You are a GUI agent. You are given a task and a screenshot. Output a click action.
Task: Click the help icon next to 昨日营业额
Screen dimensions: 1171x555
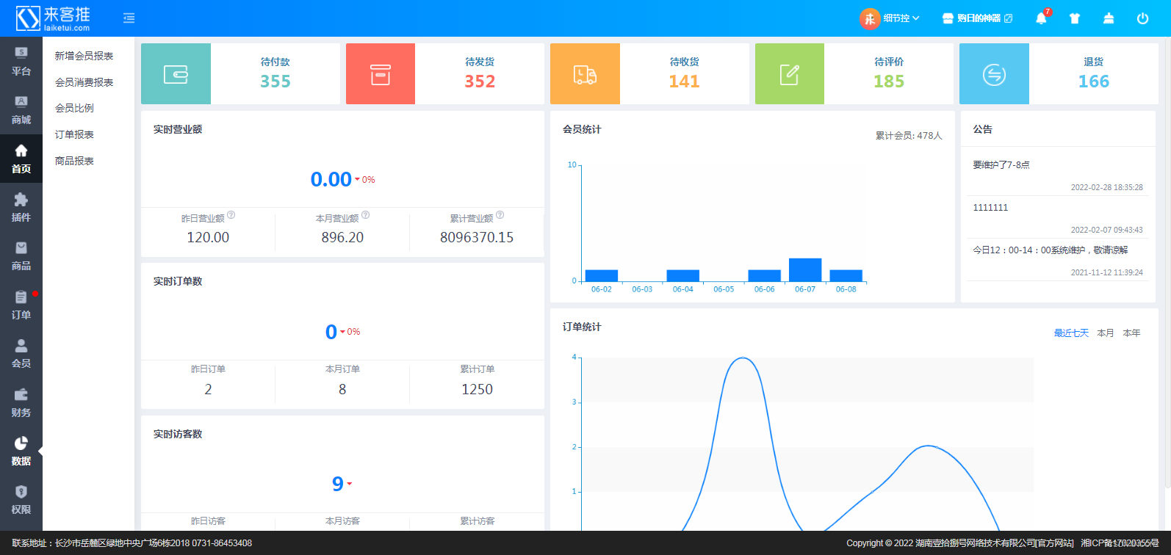tap(231, 215)
